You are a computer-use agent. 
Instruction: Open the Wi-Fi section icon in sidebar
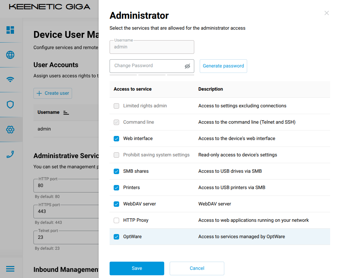pos(10,80)
